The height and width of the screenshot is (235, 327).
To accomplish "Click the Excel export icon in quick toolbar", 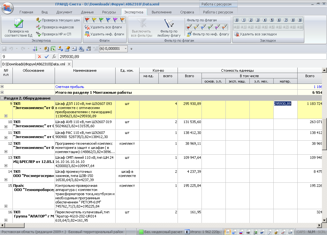I will (53, 49).
